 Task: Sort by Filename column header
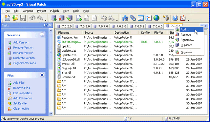tap(69, 33)
